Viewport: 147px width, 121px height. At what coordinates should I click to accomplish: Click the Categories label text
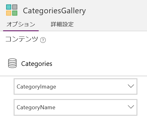37,64
